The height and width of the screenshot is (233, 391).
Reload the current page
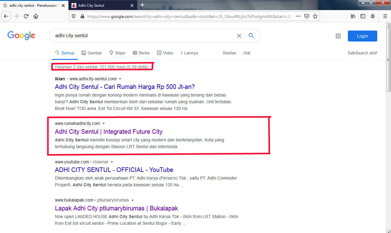pos(26,16)
